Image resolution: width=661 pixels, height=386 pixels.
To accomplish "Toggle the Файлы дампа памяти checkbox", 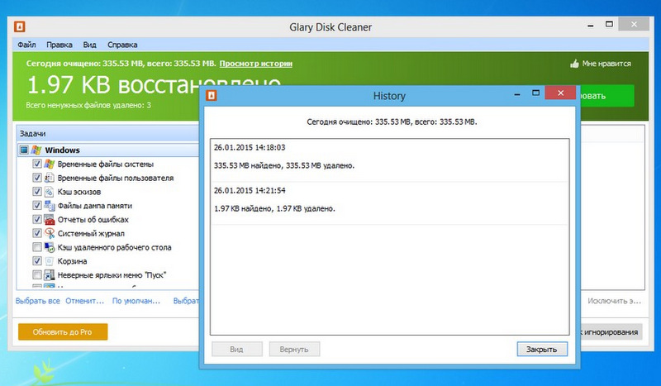I will [x=37, y=206].
